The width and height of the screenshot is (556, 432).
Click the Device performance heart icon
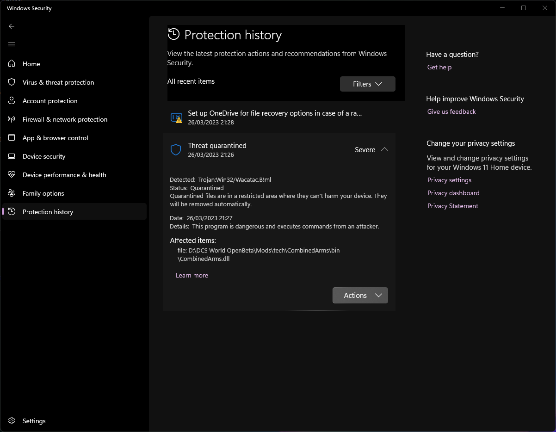12,175
